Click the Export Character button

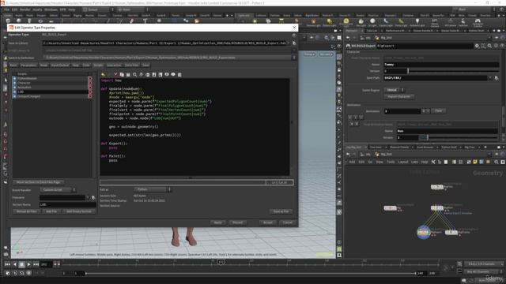pos(399,96)
